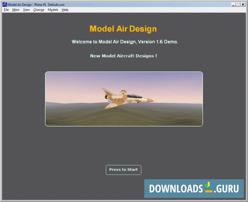Minimize the Model Air Design window
Screen dimensions: 248x202
click(x=233, y=5)
